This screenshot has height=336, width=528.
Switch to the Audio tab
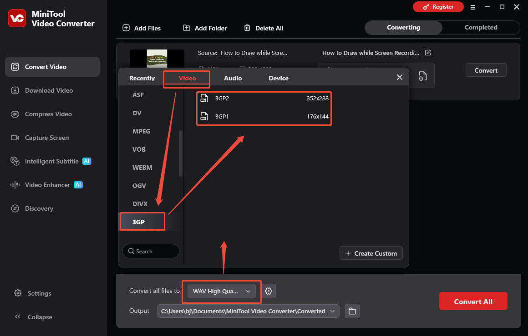click(x=233, y=78)
